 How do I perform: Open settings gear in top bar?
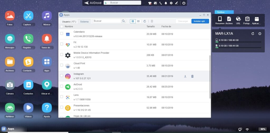click(x=171, y=3)
